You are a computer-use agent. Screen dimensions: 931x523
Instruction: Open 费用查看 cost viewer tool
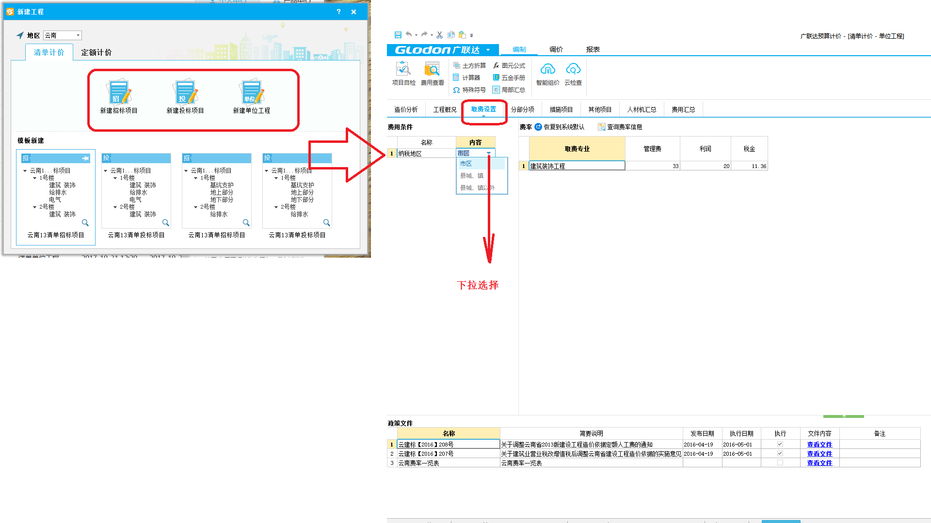click(432, 74)
